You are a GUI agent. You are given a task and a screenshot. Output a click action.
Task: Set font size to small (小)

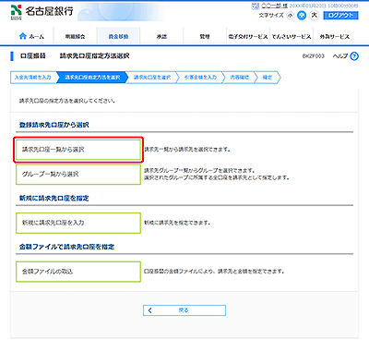290,16
